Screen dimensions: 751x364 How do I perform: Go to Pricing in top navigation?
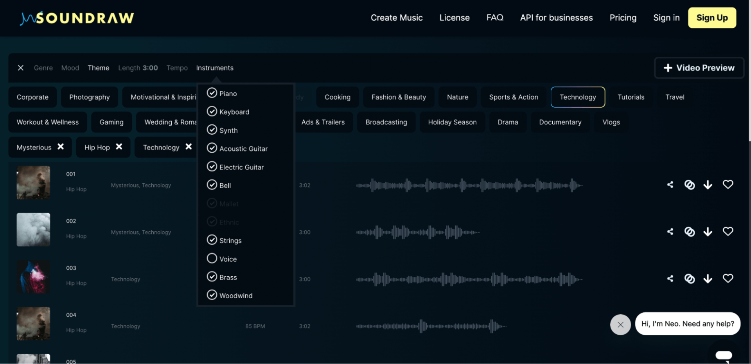point(623,18)
